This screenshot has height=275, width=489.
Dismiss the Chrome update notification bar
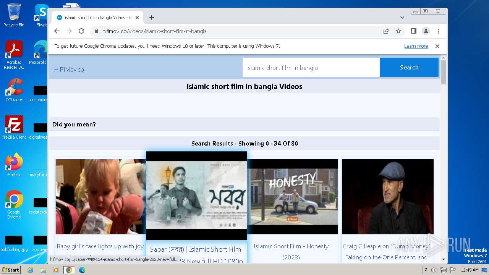point(437,46)
